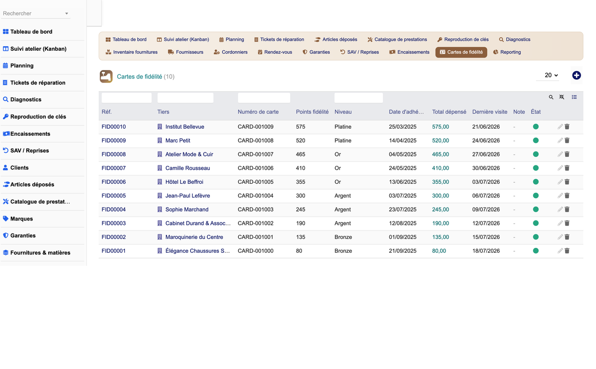596x369 pixels.
Task: Open the column selector list icon
Action: pyautogui.click(x=574, y=97)
